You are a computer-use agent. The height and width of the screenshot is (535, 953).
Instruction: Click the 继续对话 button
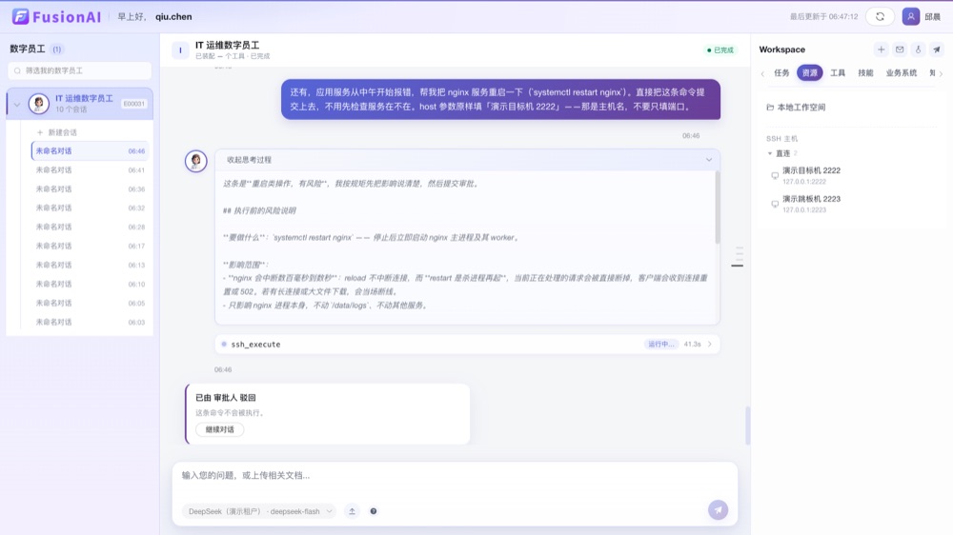220,429
